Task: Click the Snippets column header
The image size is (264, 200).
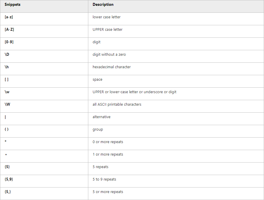Action: 12,5
